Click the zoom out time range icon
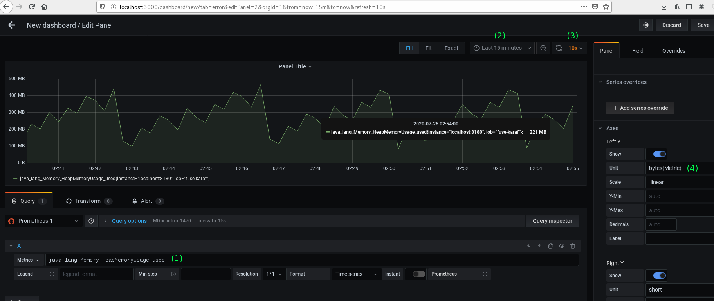This screenshot has height=301, width=714. (x=543, y=48)
